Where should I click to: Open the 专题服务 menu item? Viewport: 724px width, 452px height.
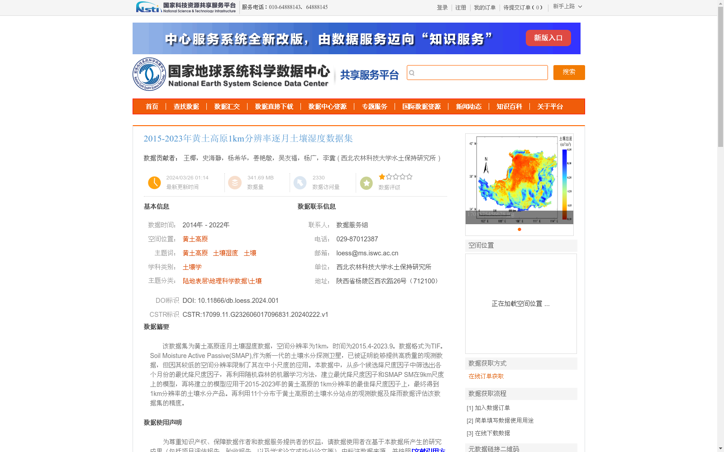click(375, 107)
